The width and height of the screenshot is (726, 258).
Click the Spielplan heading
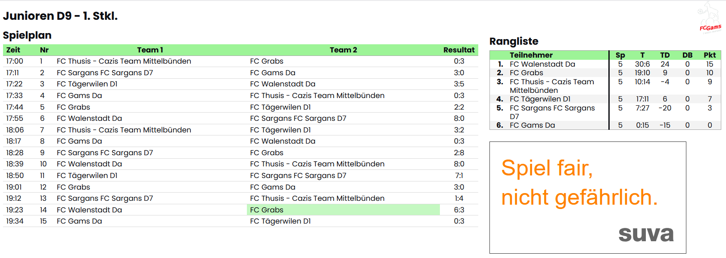pyautogui.click(x=27, y=35)
